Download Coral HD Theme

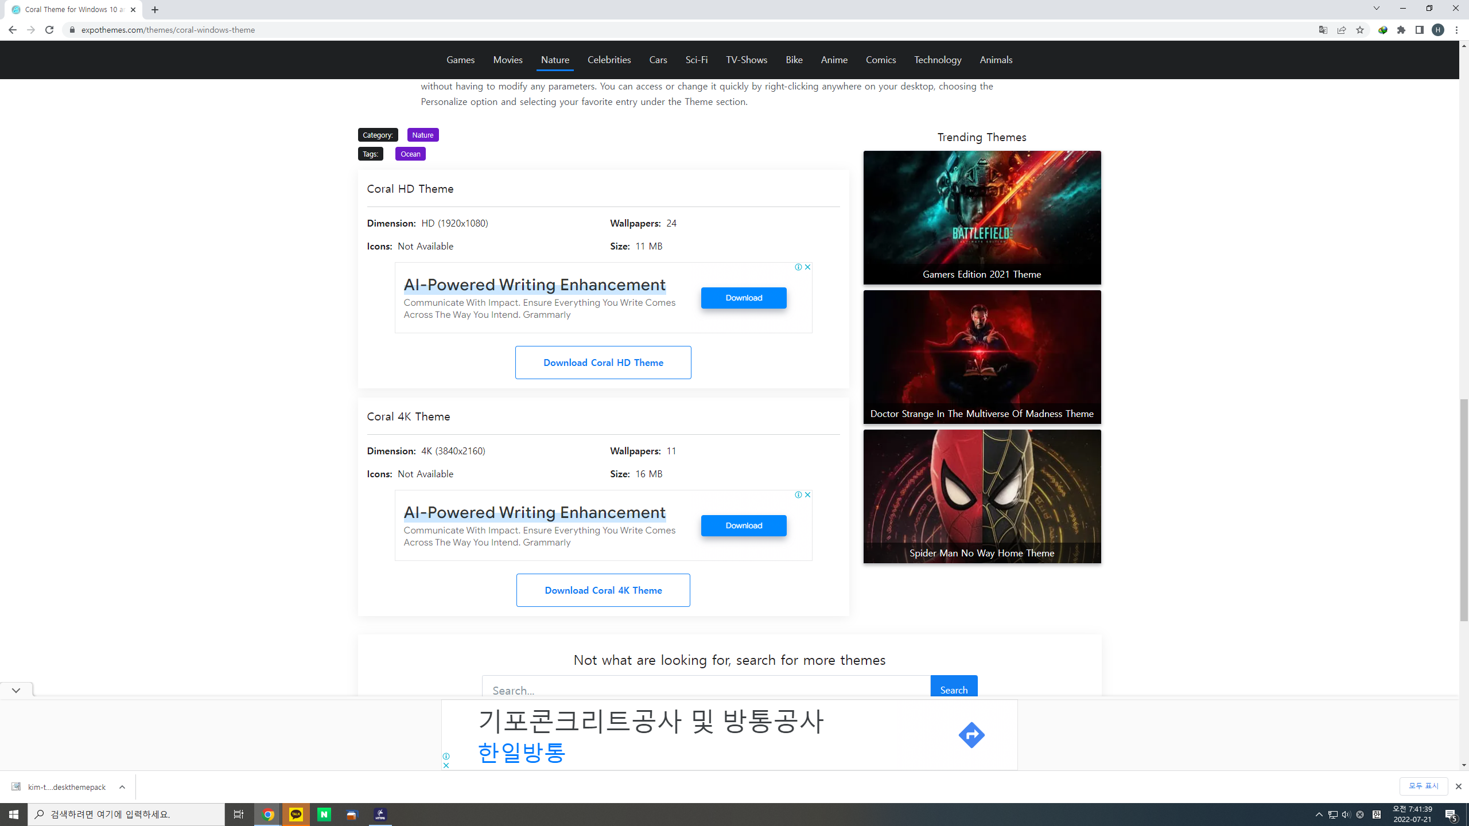(x=603, y=363)
